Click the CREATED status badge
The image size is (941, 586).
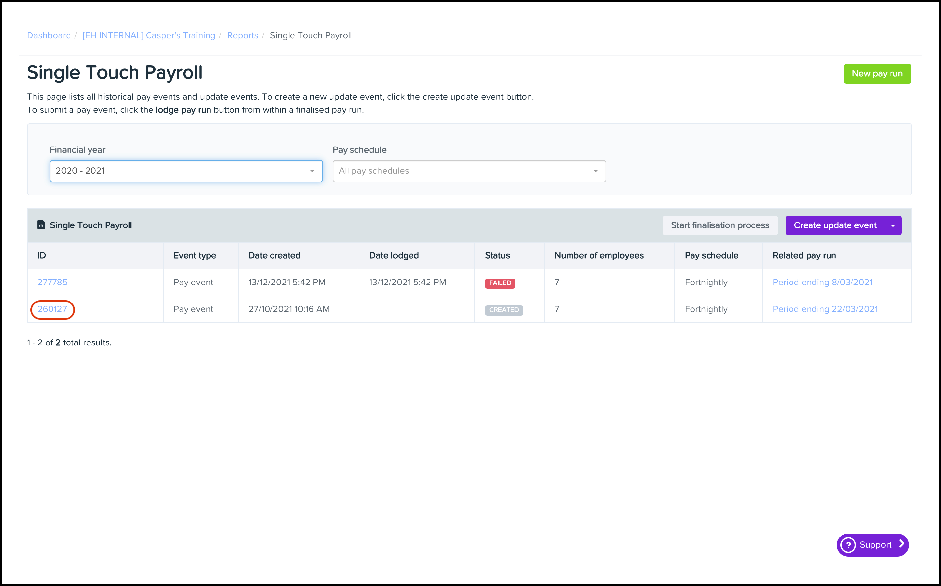click(504, 310)
